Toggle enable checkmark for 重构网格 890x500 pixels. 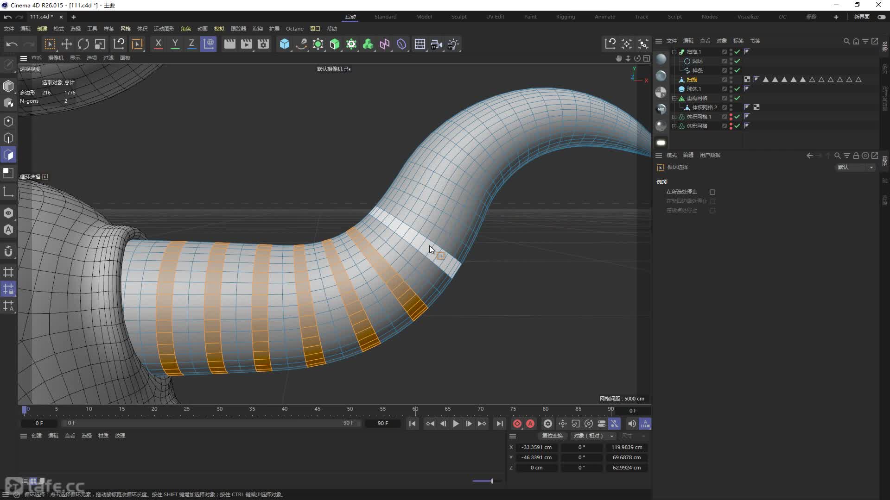pyautogui.click(x=737, y=98)
